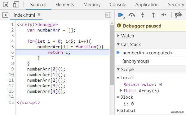Viewport: 186px width, 115px height.
Task: Select the inspect element cursor icon
Action: [x=6, y=5]
